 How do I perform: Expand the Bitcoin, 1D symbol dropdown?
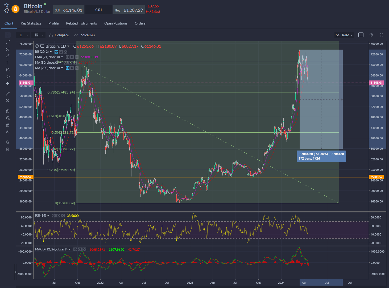pyautogui.click(x=68, y=46)
